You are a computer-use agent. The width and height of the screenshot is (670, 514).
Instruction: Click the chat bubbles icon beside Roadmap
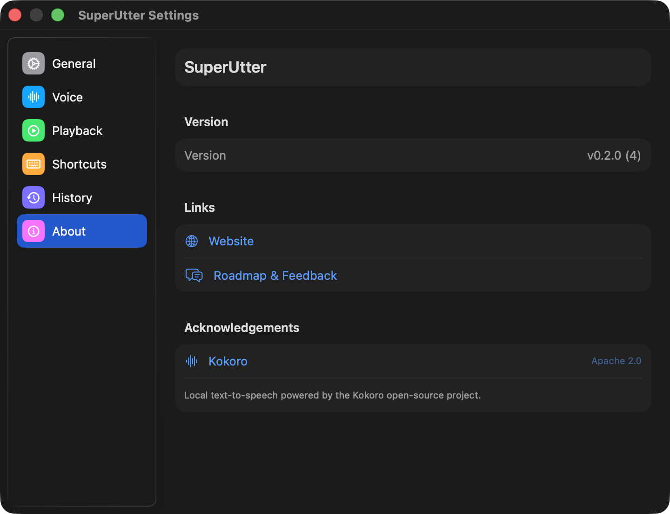[x=194, y=275]
